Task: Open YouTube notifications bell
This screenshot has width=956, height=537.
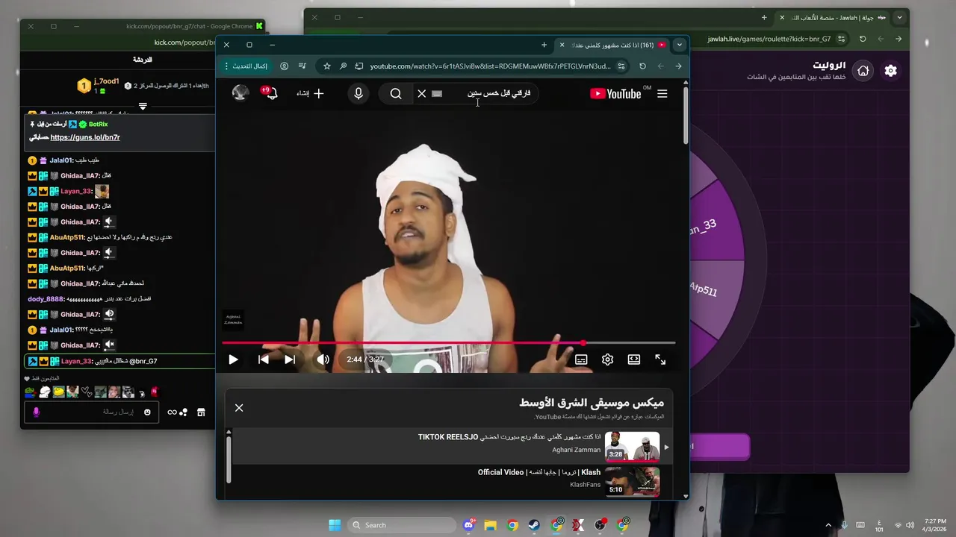Action: click(270, 93)
